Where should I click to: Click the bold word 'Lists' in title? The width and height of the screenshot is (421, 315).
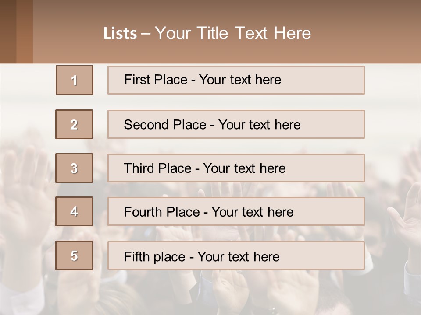pyautogui.click(x=120, y=34)
